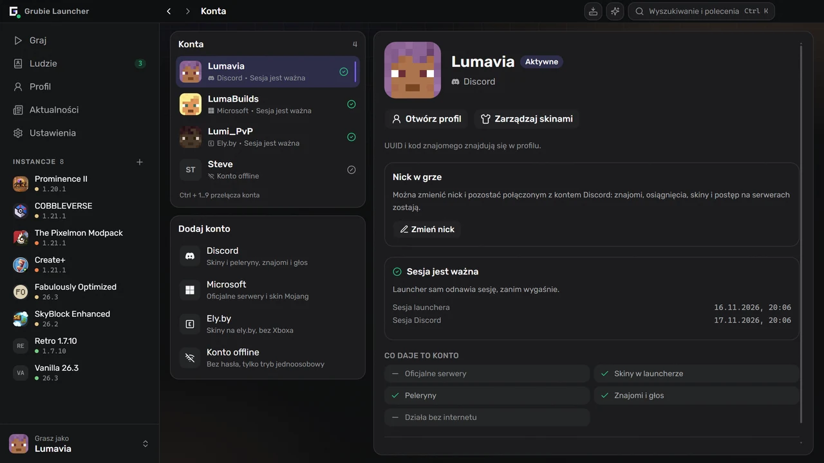Add an offline account via wifi-off icon
Image resolution: width=824 pixels, height=463 pixels.
point(190,358)
